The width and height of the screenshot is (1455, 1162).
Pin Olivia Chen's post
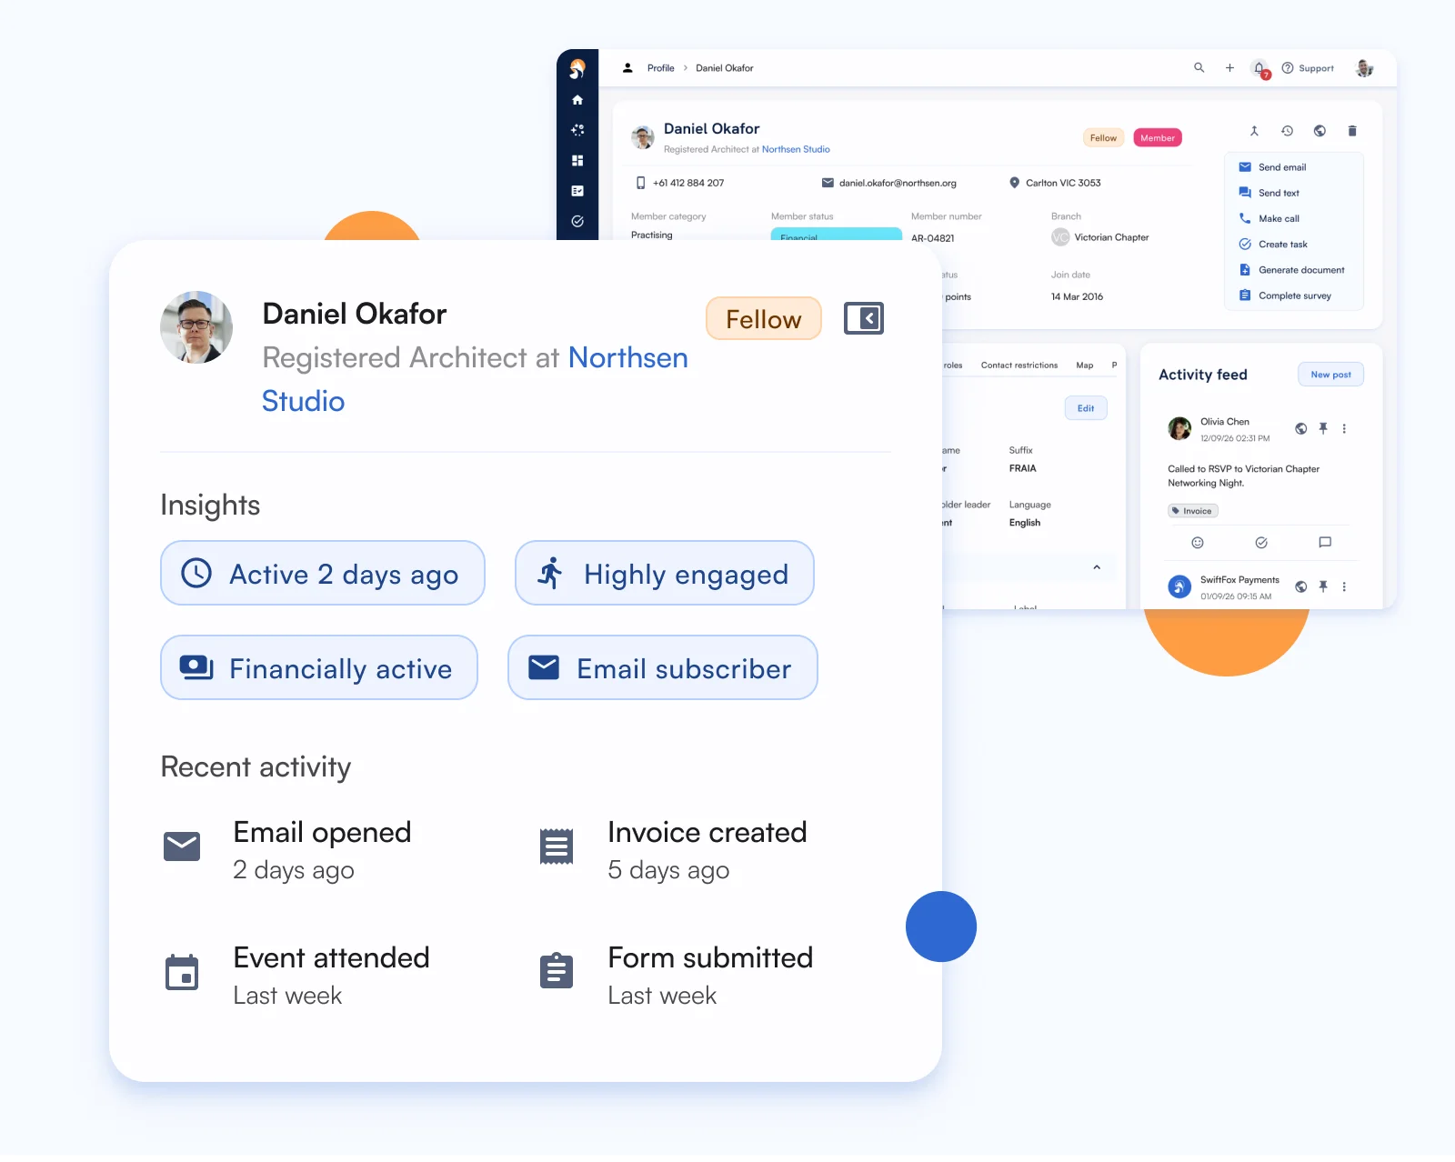coord(1323,428)
